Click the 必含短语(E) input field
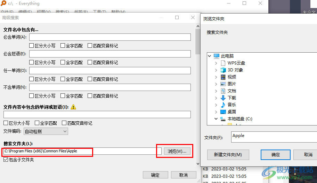This screenshot has height=183, width=317. click(x=110, y=54)
